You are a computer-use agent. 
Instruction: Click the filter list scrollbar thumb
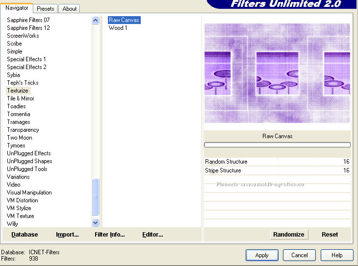pos(96,197)
